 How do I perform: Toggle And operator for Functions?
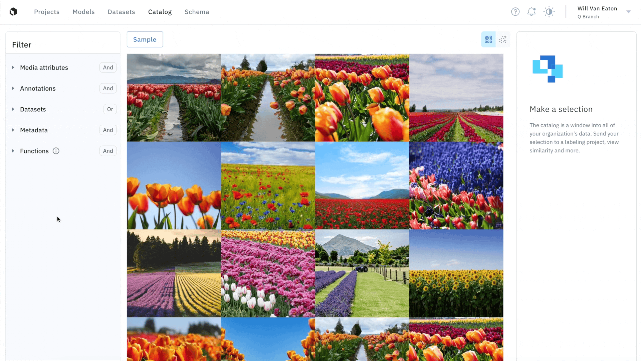pyautogui.click(x=108, y=151)
